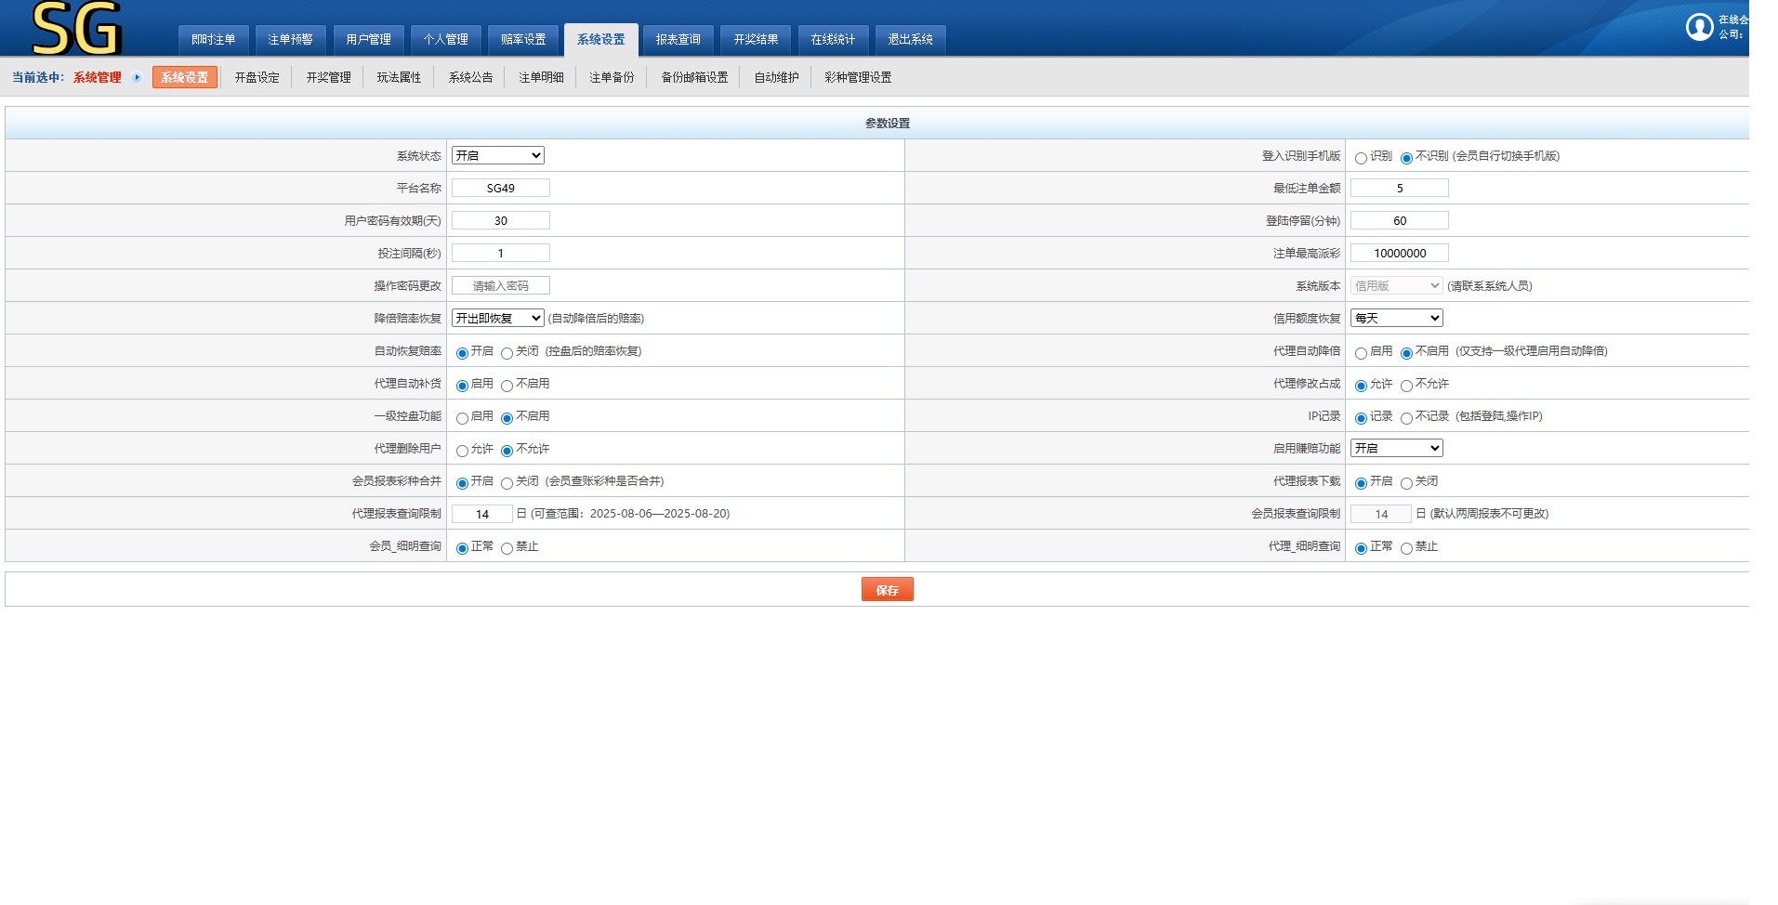Image resolution: width=1778 pixels, height=905 pixels.
Task: Click 退出系统 to log out
Action: [910, 40]
